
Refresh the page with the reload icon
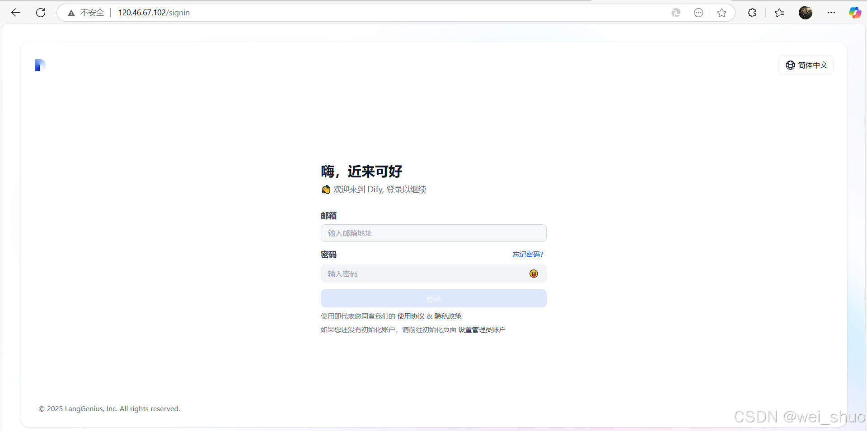[x=40, y=12]
